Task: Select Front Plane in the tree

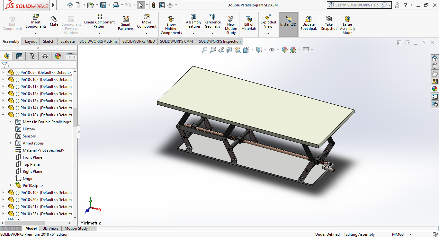Action: tap(32, 157)
